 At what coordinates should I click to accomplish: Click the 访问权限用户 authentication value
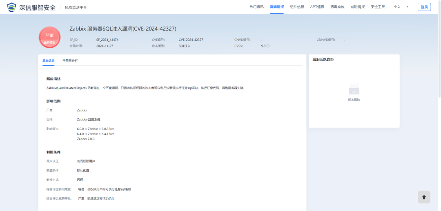pos(86,161)
